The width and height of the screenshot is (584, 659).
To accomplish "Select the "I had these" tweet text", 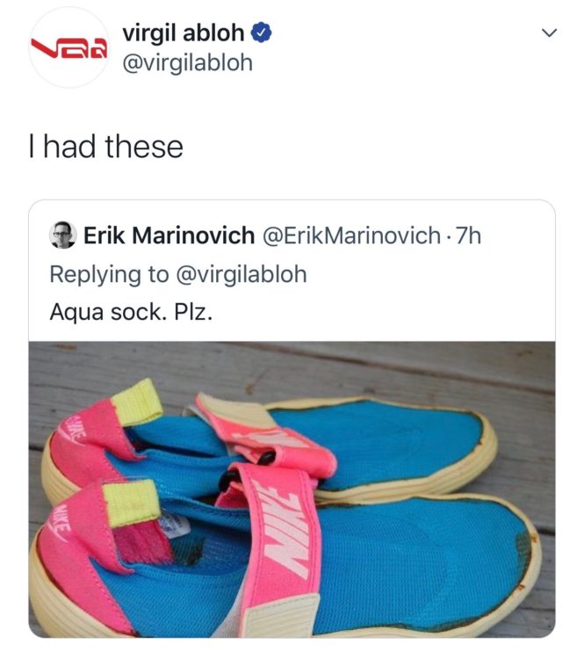I will tap(106, 147).
